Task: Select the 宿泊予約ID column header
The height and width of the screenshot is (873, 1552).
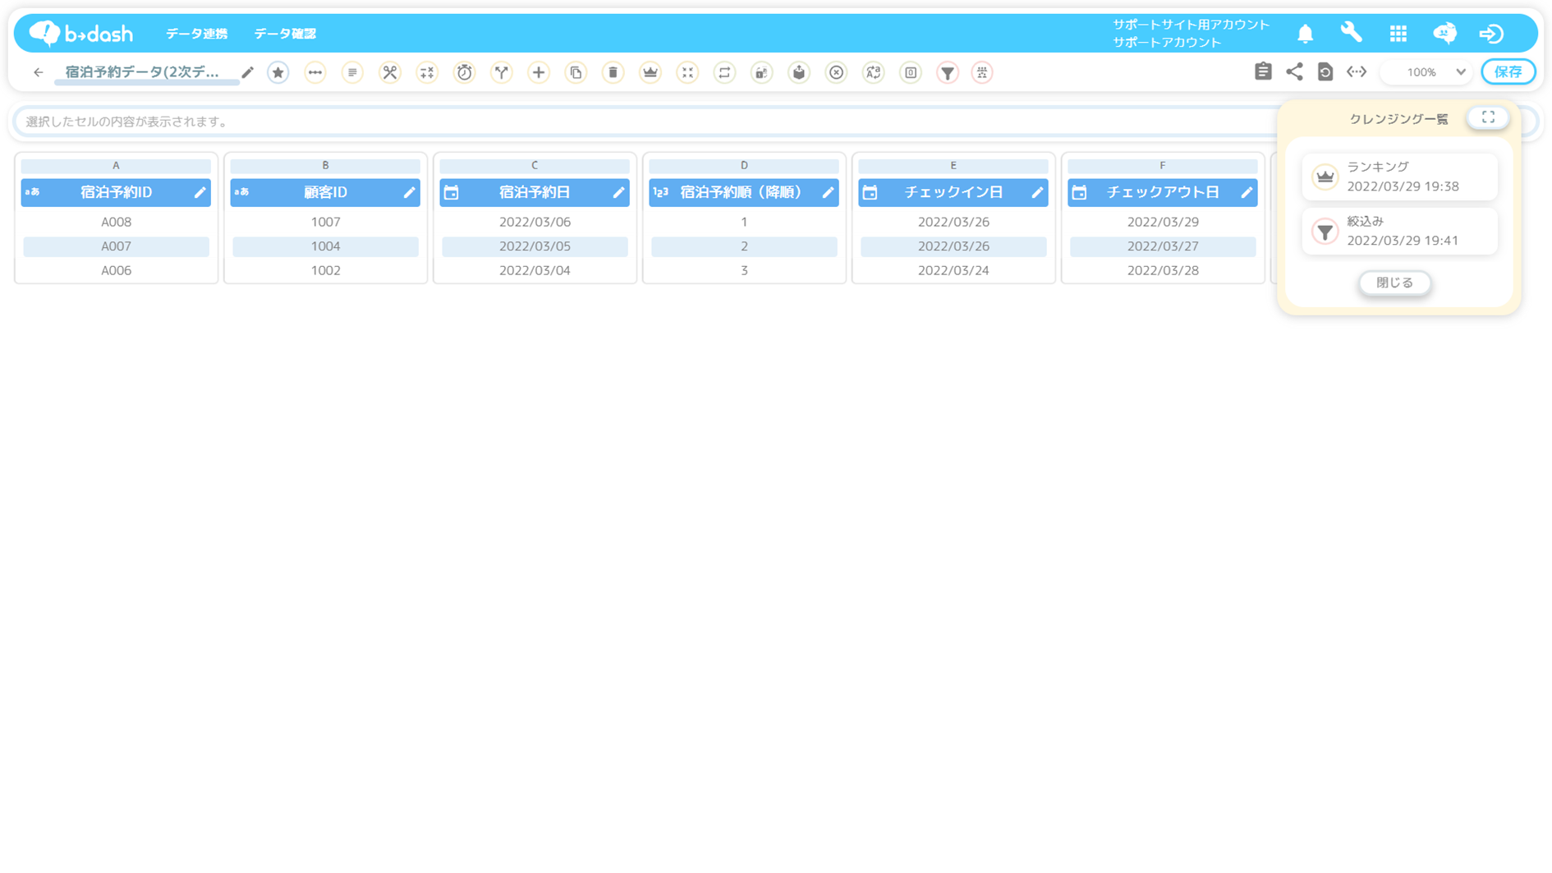Action: [116, 192]
